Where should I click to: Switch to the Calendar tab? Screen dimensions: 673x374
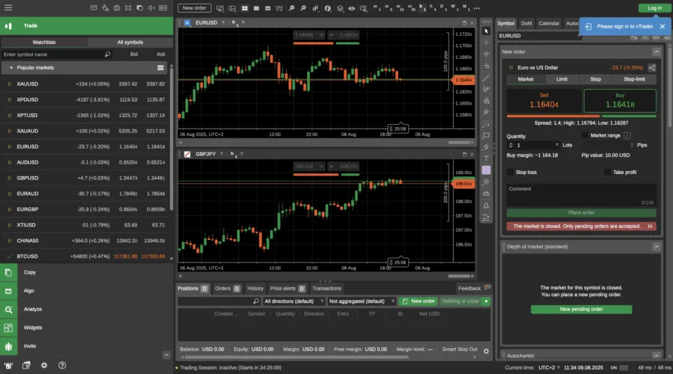pyautogui.click(x=549, y=23)
